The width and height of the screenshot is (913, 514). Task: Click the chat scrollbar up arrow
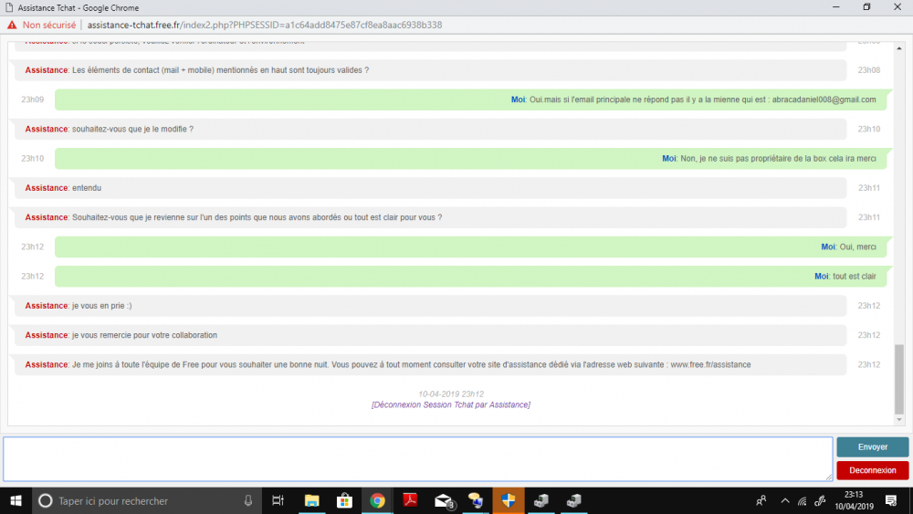coord(899,48)
